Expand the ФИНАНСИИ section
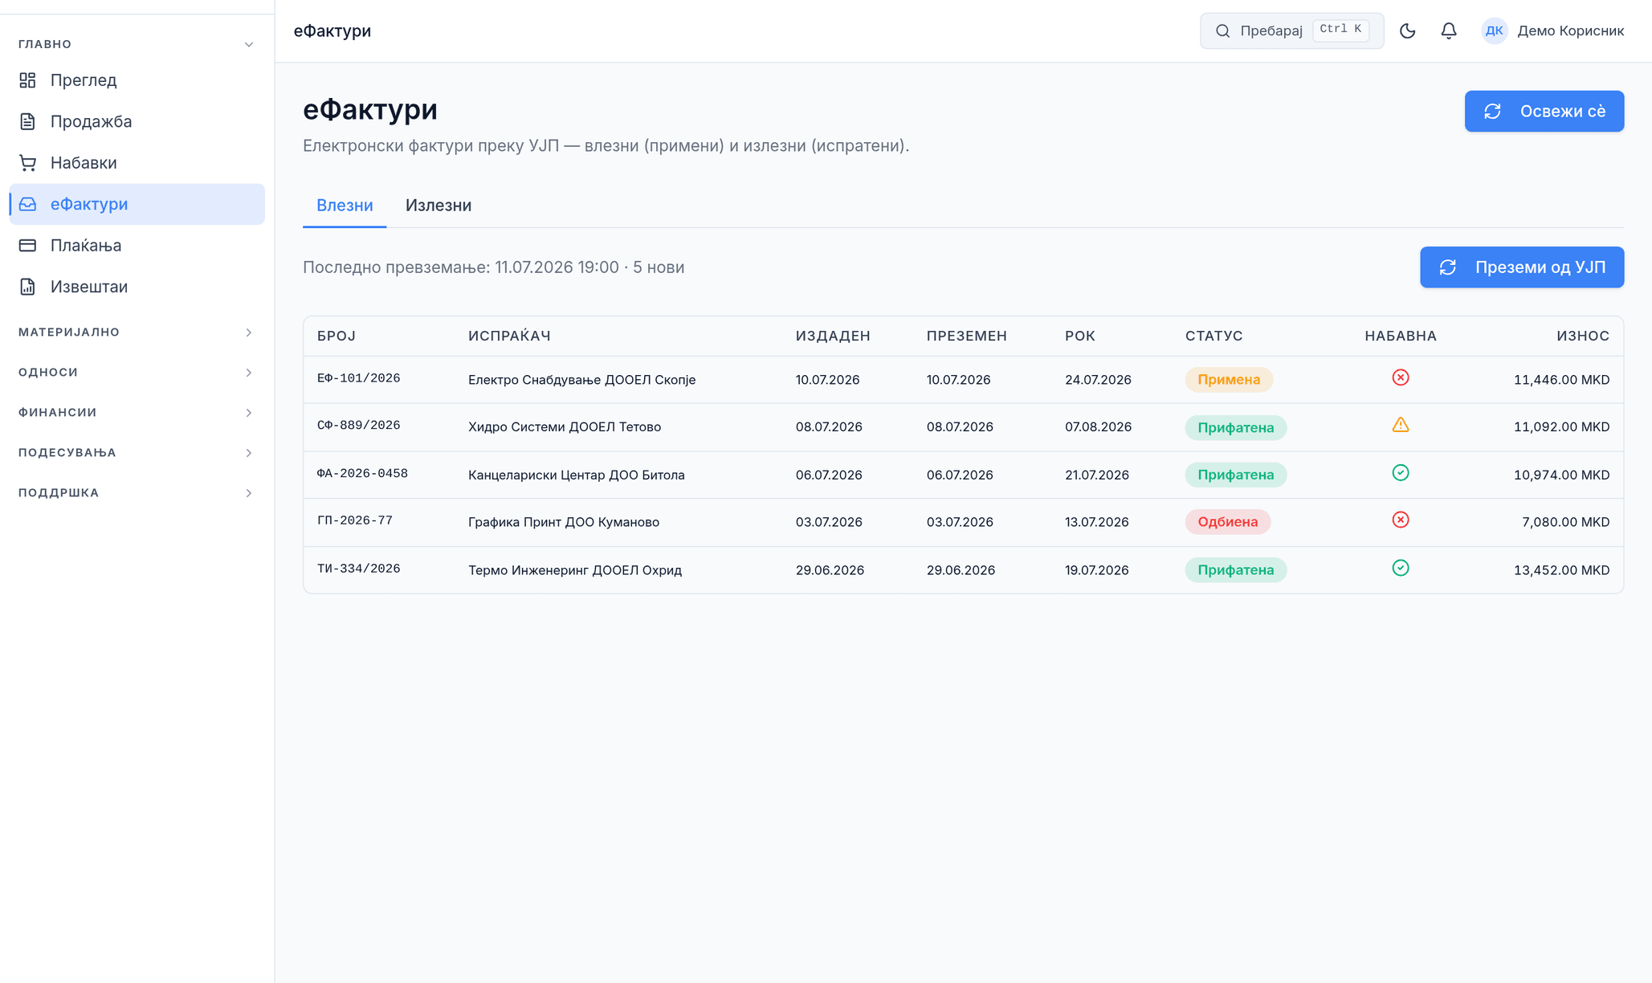This screenshot has height=983, width=1652. tap(137, 413)
